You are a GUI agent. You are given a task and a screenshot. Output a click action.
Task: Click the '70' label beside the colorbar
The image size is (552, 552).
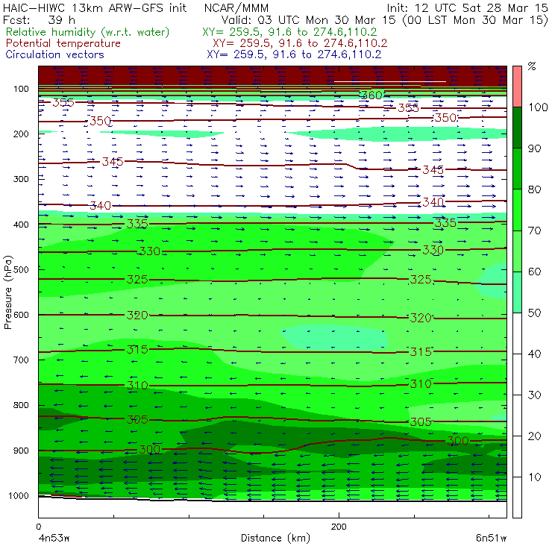tap(534, 230)
